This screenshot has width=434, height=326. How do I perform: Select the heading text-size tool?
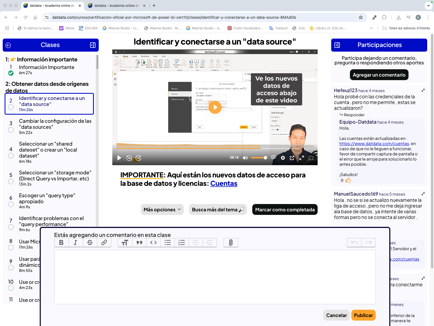(125, 243)
